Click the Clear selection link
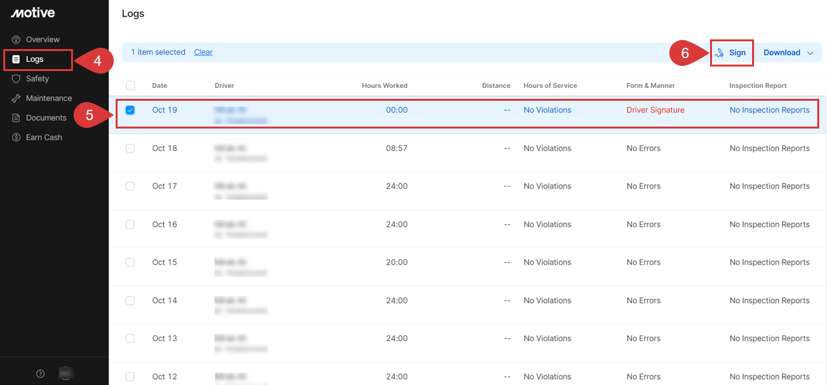This screenshot has width=827, height=385. pos(203,52)
